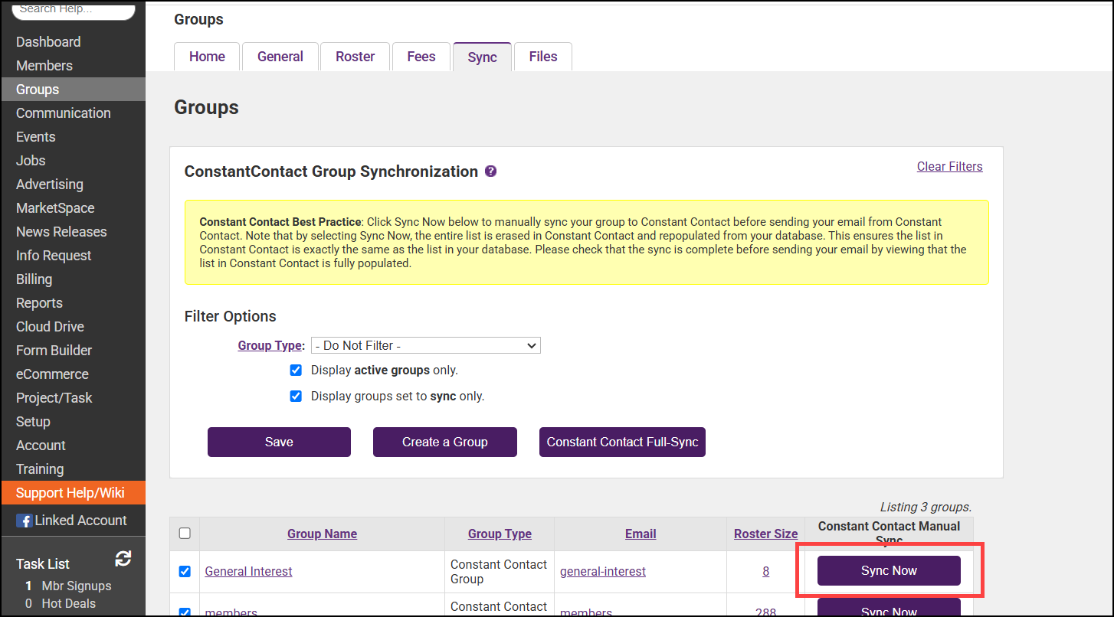Check the select-all groups header checkbox
This screenshot has height=617, width=1114.
coord(185,534)
